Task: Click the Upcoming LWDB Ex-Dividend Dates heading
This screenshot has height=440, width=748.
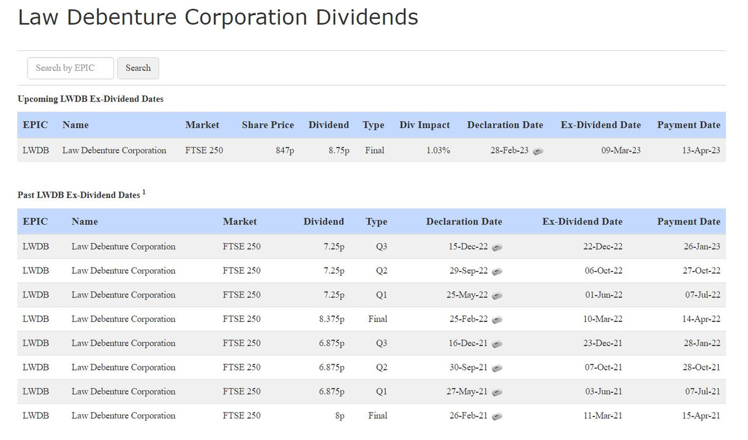Action: click(x=91, y=99)
